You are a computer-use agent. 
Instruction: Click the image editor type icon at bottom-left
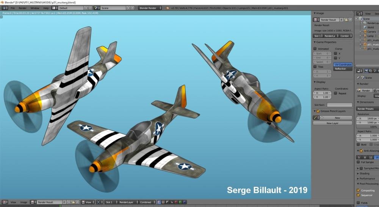(x=3, y=202)
